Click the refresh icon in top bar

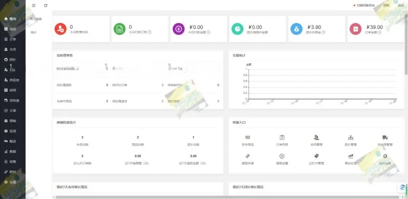(45, 5)
